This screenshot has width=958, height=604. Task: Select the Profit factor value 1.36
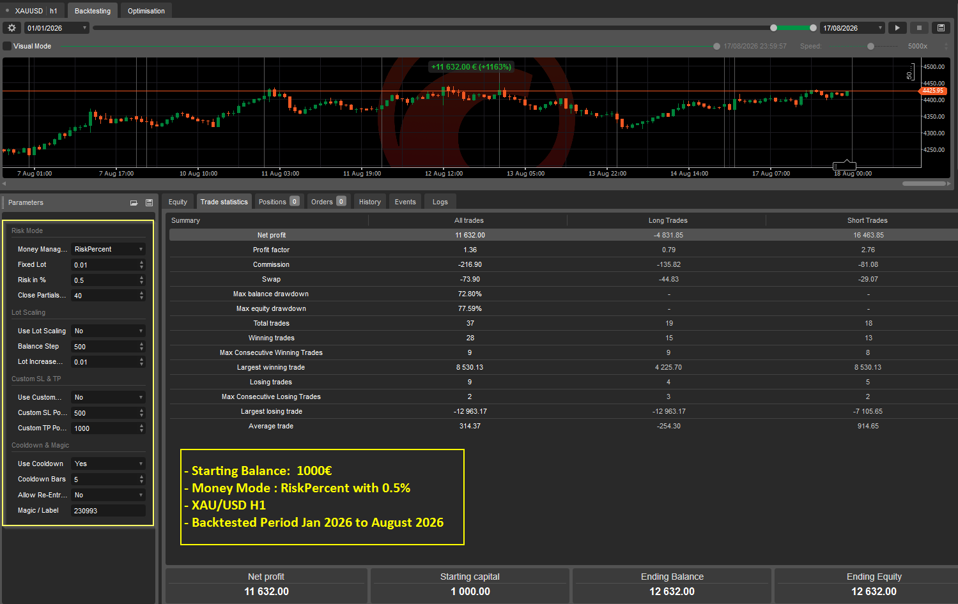[470, 250]
